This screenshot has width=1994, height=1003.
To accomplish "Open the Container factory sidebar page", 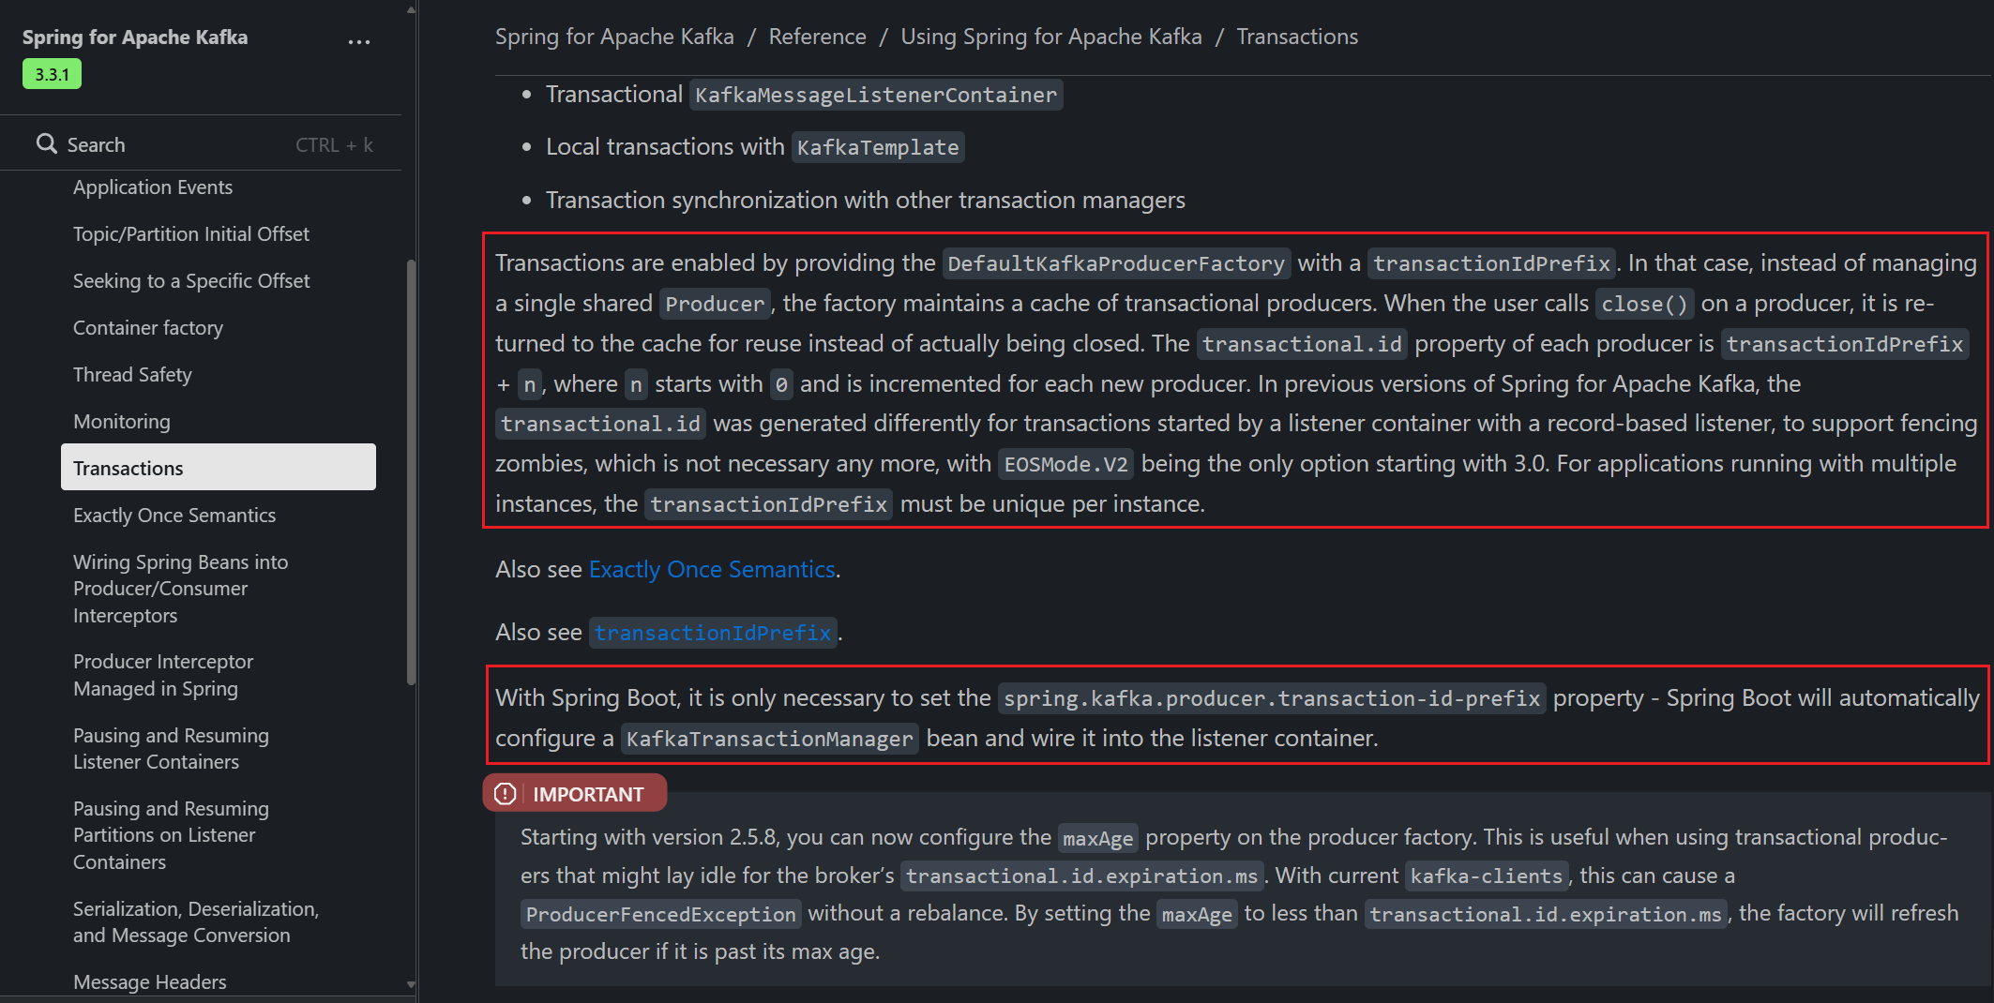I will (x=148, y=327).
